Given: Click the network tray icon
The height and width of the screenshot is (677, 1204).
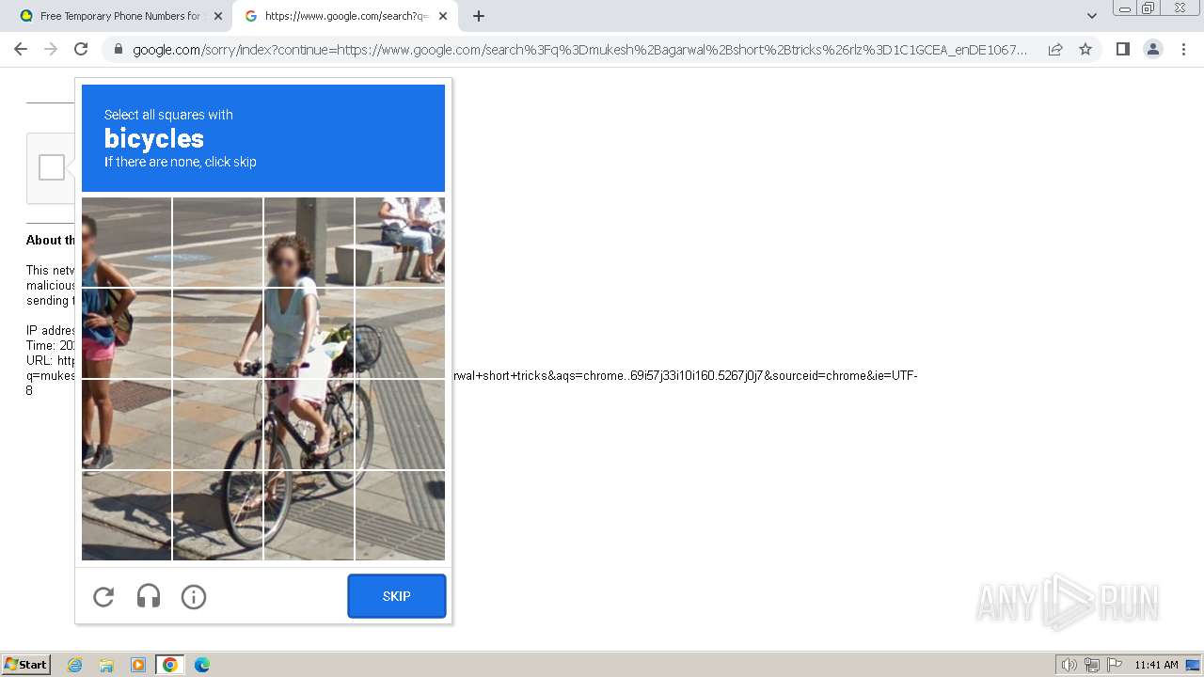Looking at the screenshot, I should point(1092,665).
